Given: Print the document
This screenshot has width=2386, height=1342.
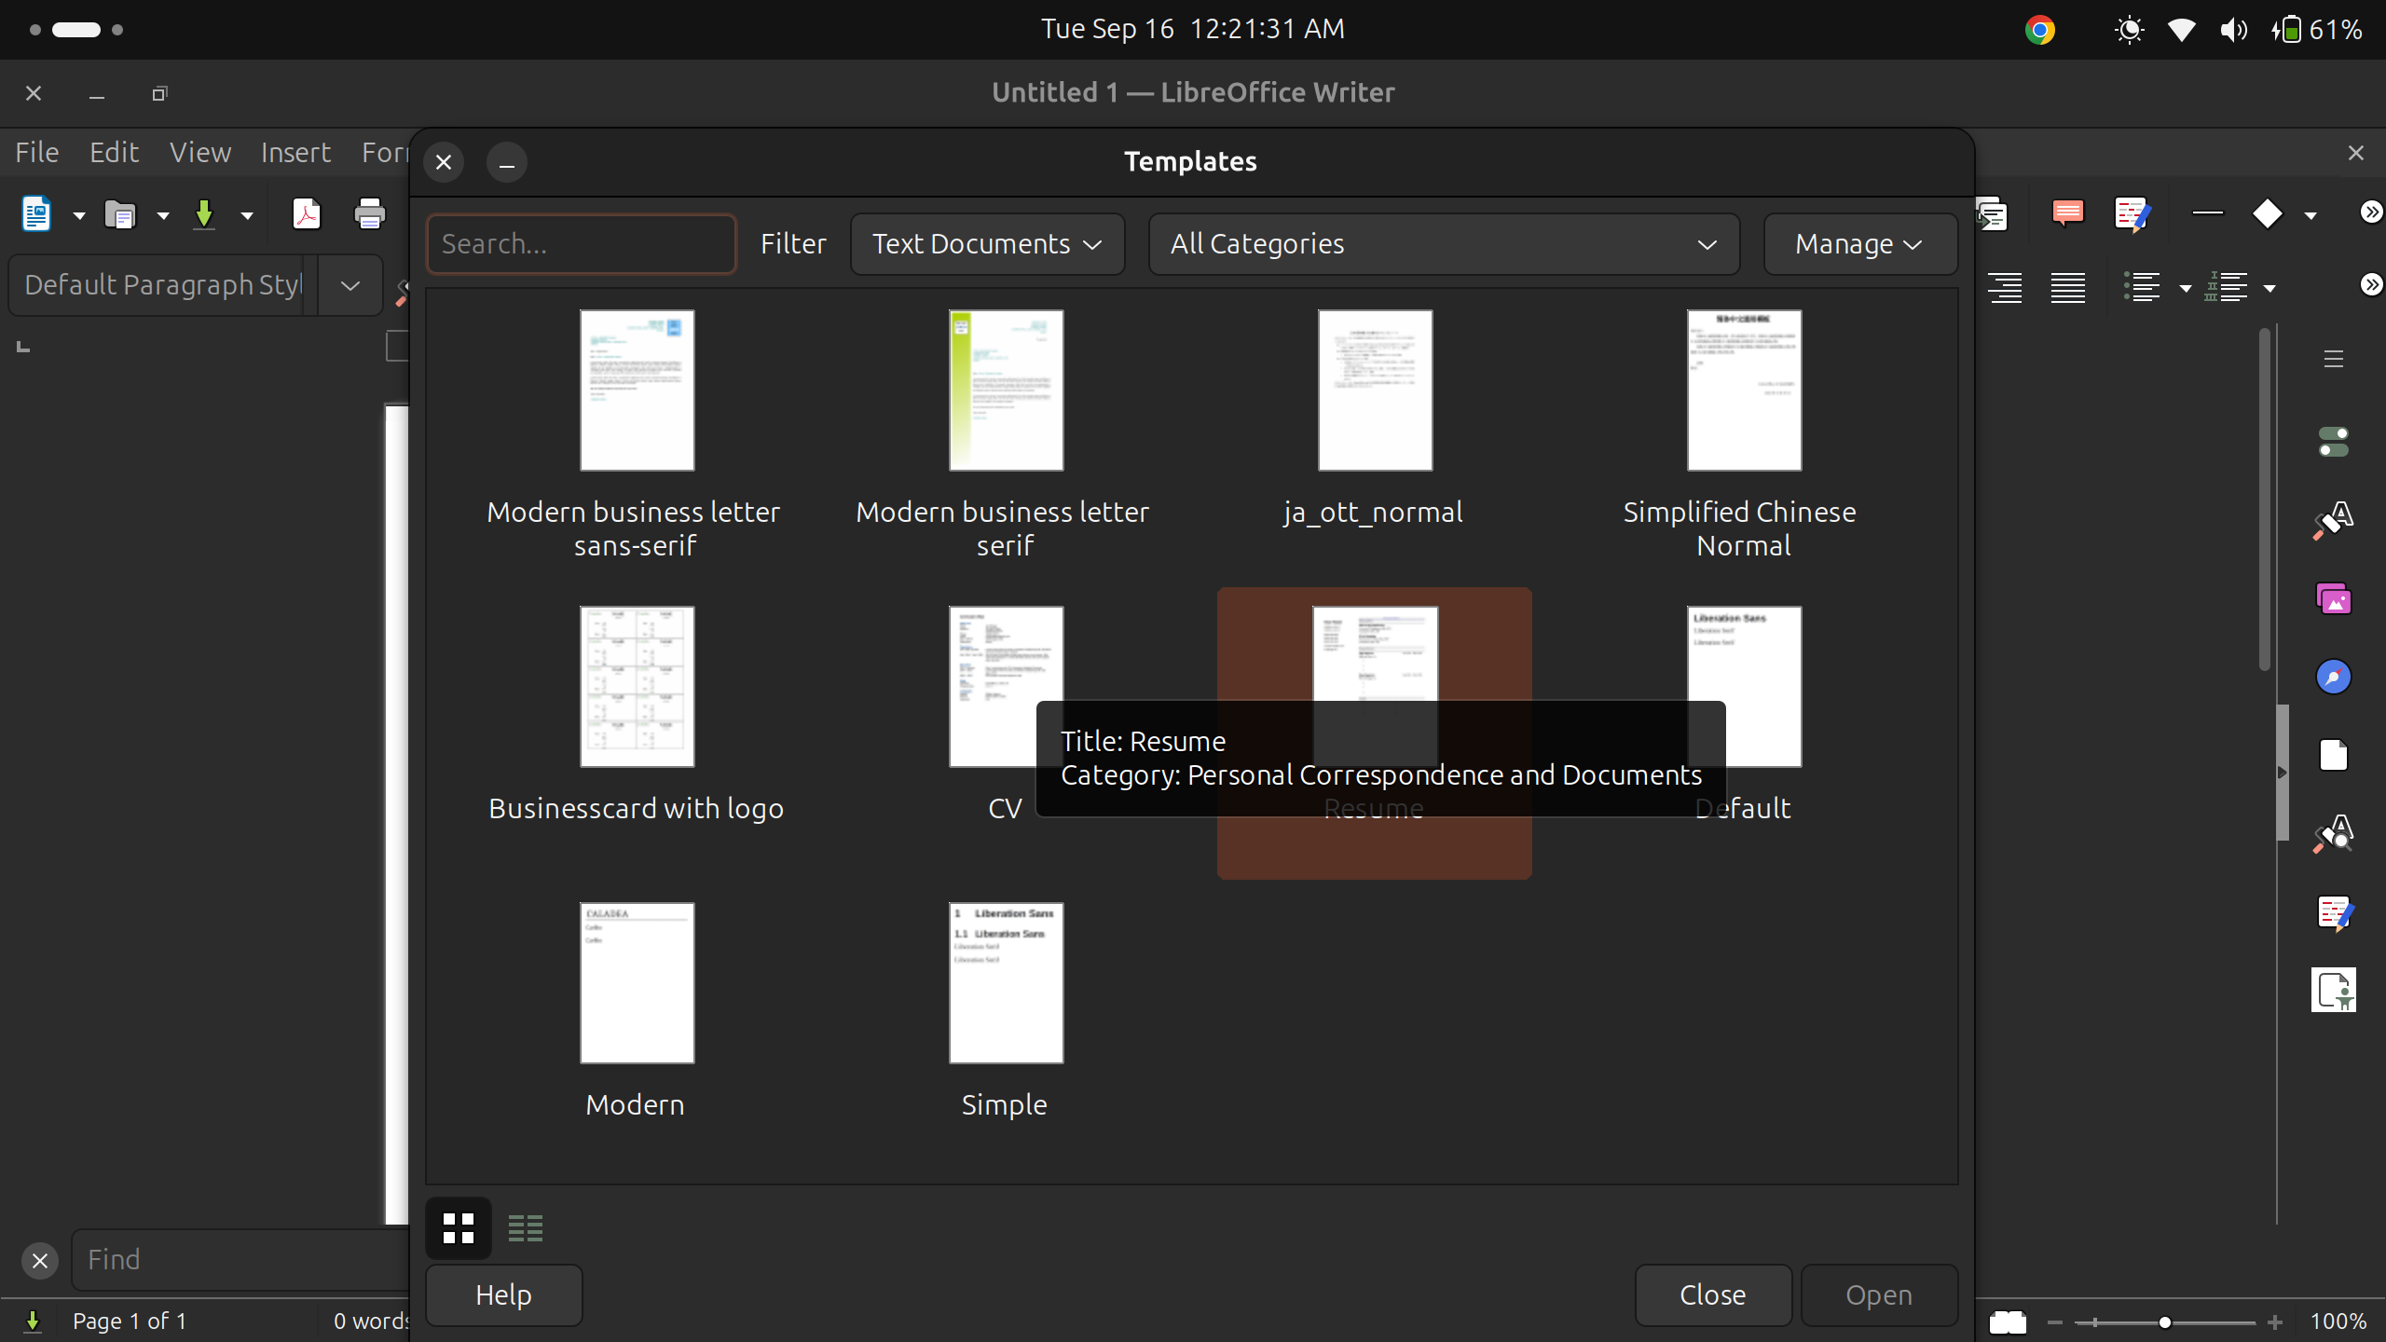Looking at the screenshot, I should click(x=368, y=213).
